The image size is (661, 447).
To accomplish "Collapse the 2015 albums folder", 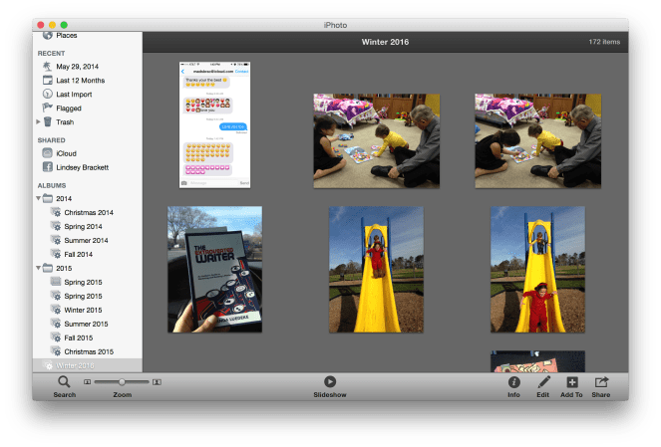I will pos(39,269).
